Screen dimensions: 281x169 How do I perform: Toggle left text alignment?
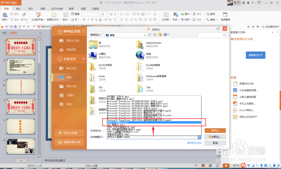pyautogui.click(x=122, y=20)
